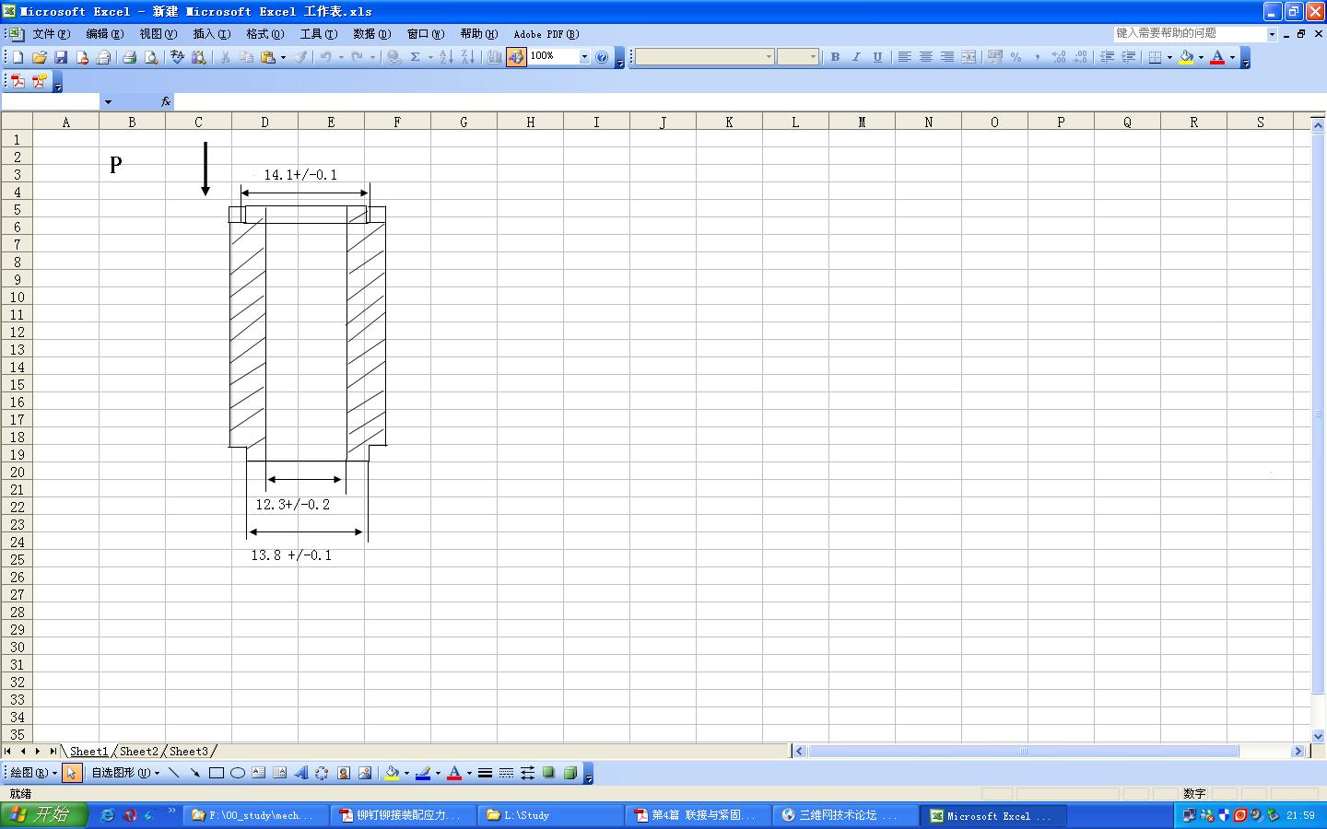Toggle the Select Objects pointer tool

pos(72,773)
